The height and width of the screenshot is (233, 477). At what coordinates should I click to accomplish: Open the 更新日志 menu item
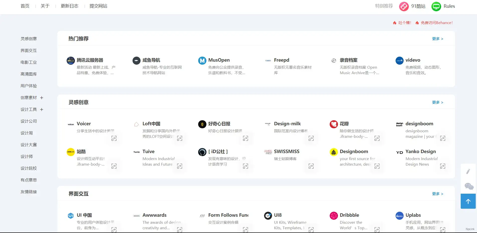[69, 6]
